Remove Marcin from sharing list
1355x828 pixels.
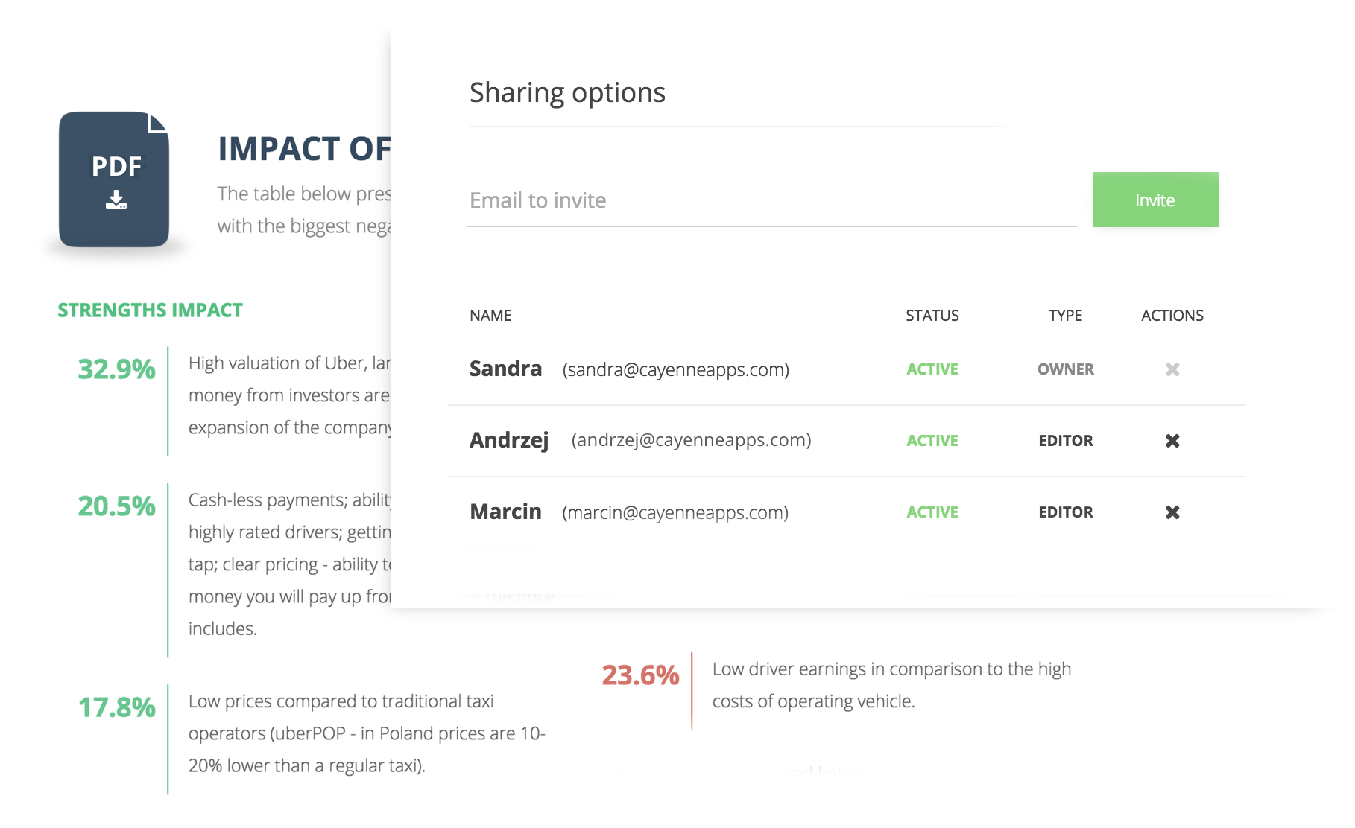1172,512
